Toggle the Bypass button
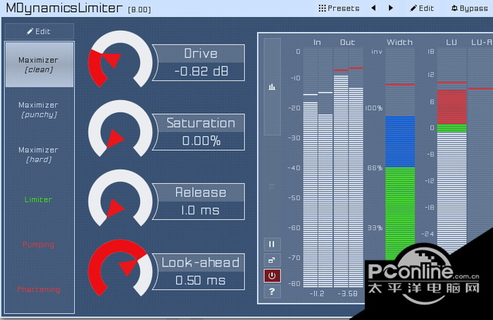 (470, 8)
